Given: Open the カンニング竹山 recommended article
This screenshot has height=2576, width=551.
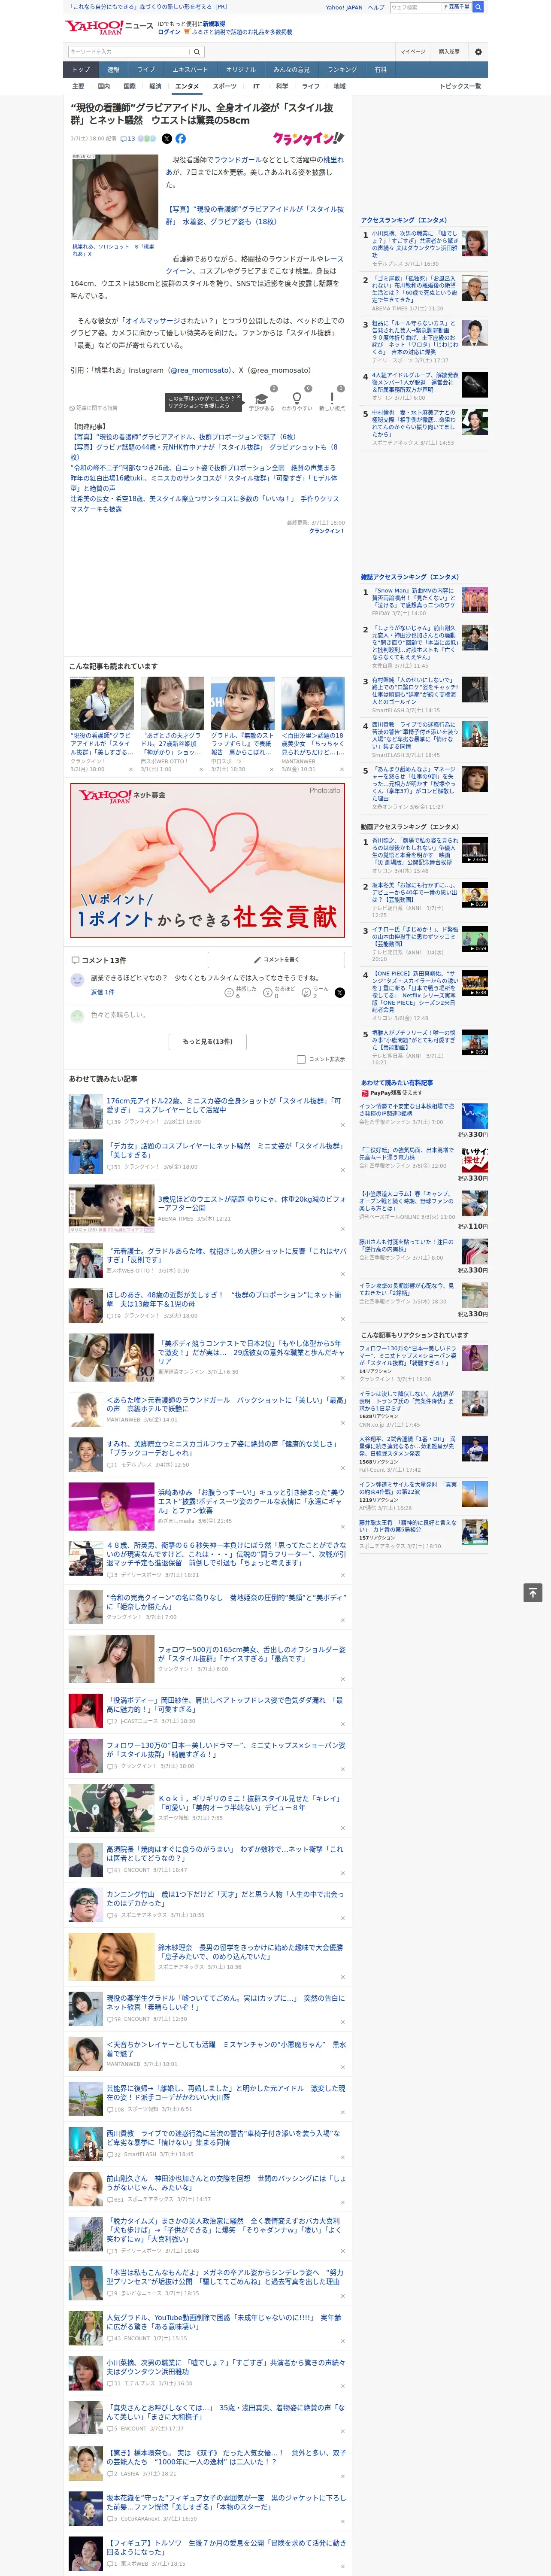Looking at the screenshot, I should [225, 1899].
